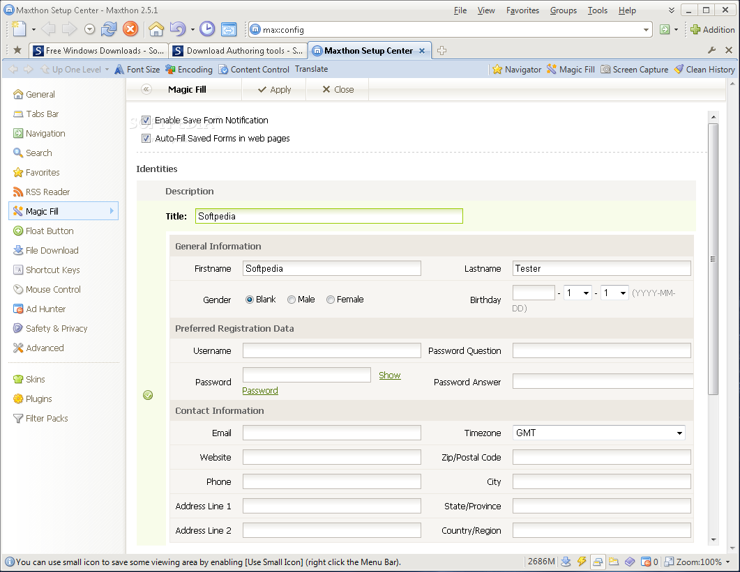Click the New Tab page icon in toolbar
Screen dimensions: 740x572
point(19,29)
